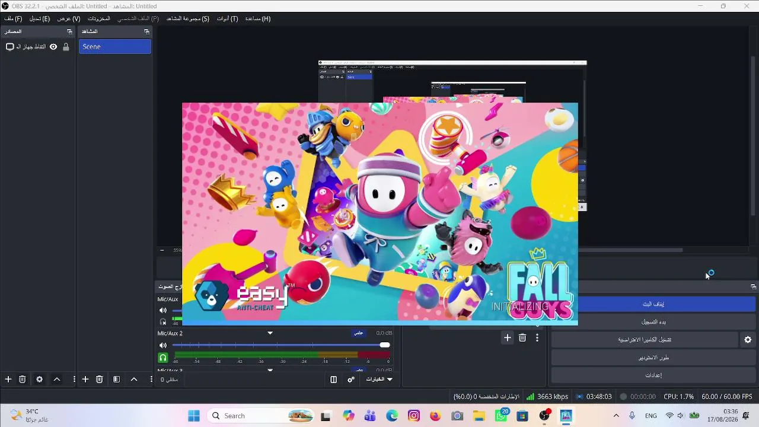Remove the scene transition with the trash icon
The height and width of the screenshot is (427, 759).
(522, 337)
